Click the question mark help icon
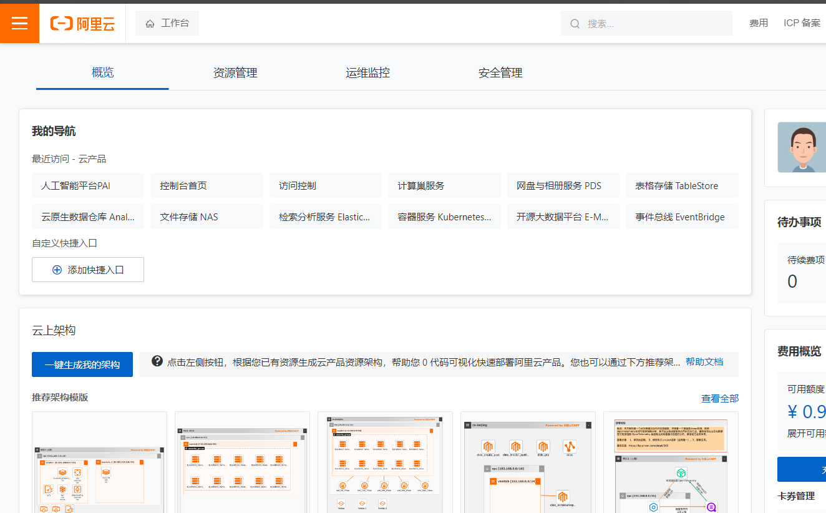The height and width of the screenshot is (513, 826). (x=157, y=361)
